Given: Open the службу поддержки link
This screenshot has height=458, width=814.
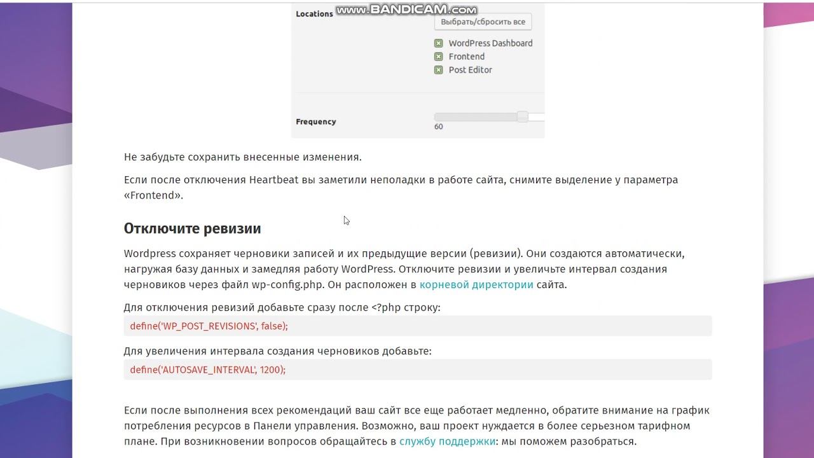Looking at the screenshot, I should (447, 441).
